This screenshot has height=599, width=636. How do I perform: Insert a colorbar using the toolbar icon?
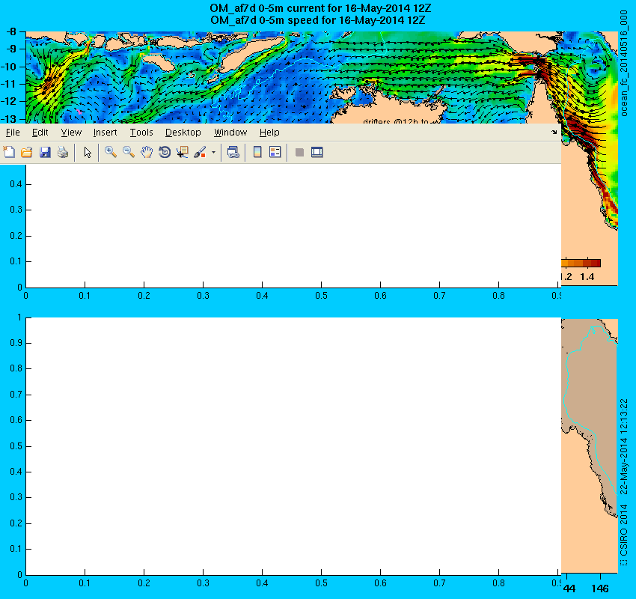pyautogui.click(x=257, y=152)
